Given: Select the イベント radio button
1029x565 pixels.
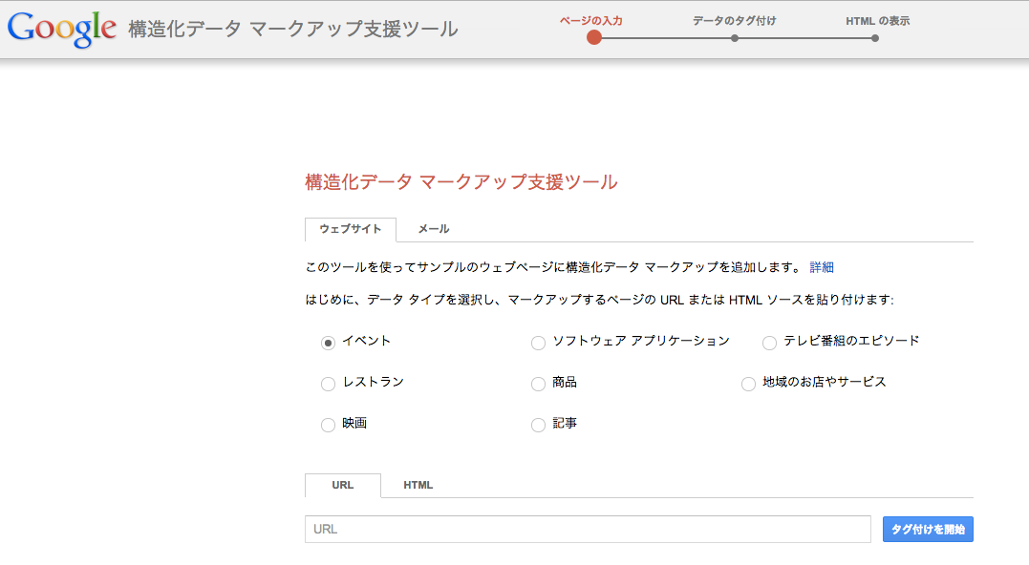Looking at the screenshot, I should point(328,343).
